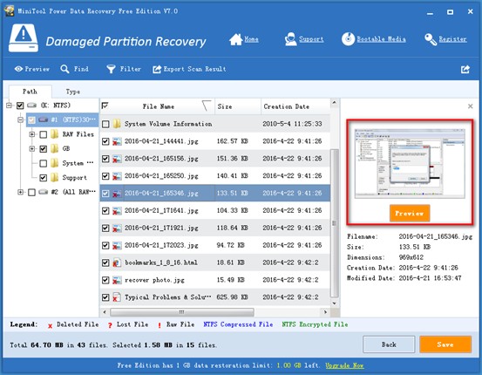Click the K: NTFS drive icon
The width and height of the screenshot is (482, 375).
coord(32,106)
